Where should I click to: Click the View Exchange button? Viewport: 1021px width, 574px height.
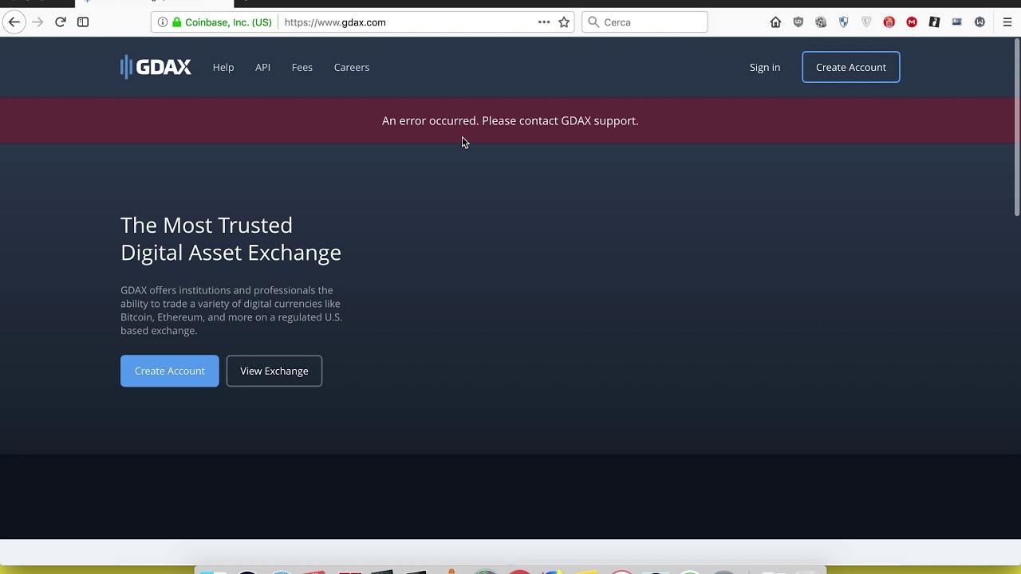click(x=274, y=371)
